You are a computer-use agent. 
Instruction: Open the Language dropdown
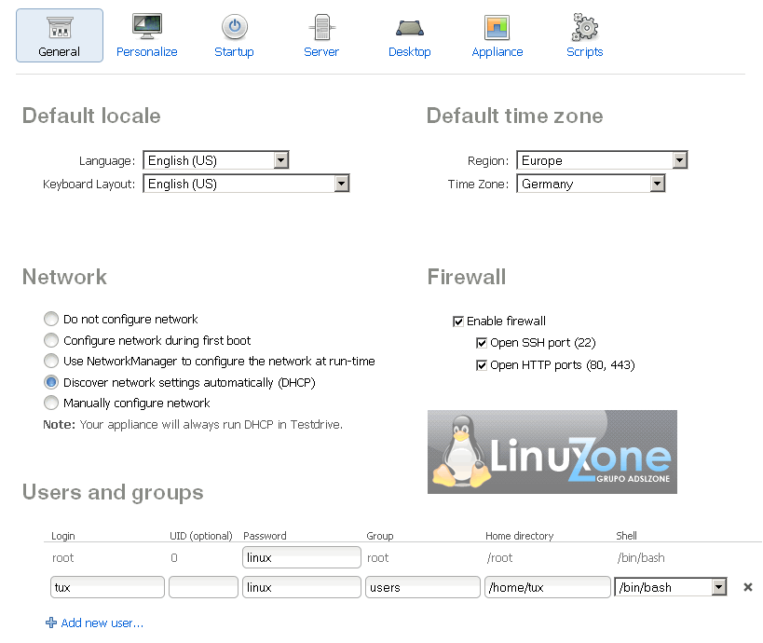(216, 160)
